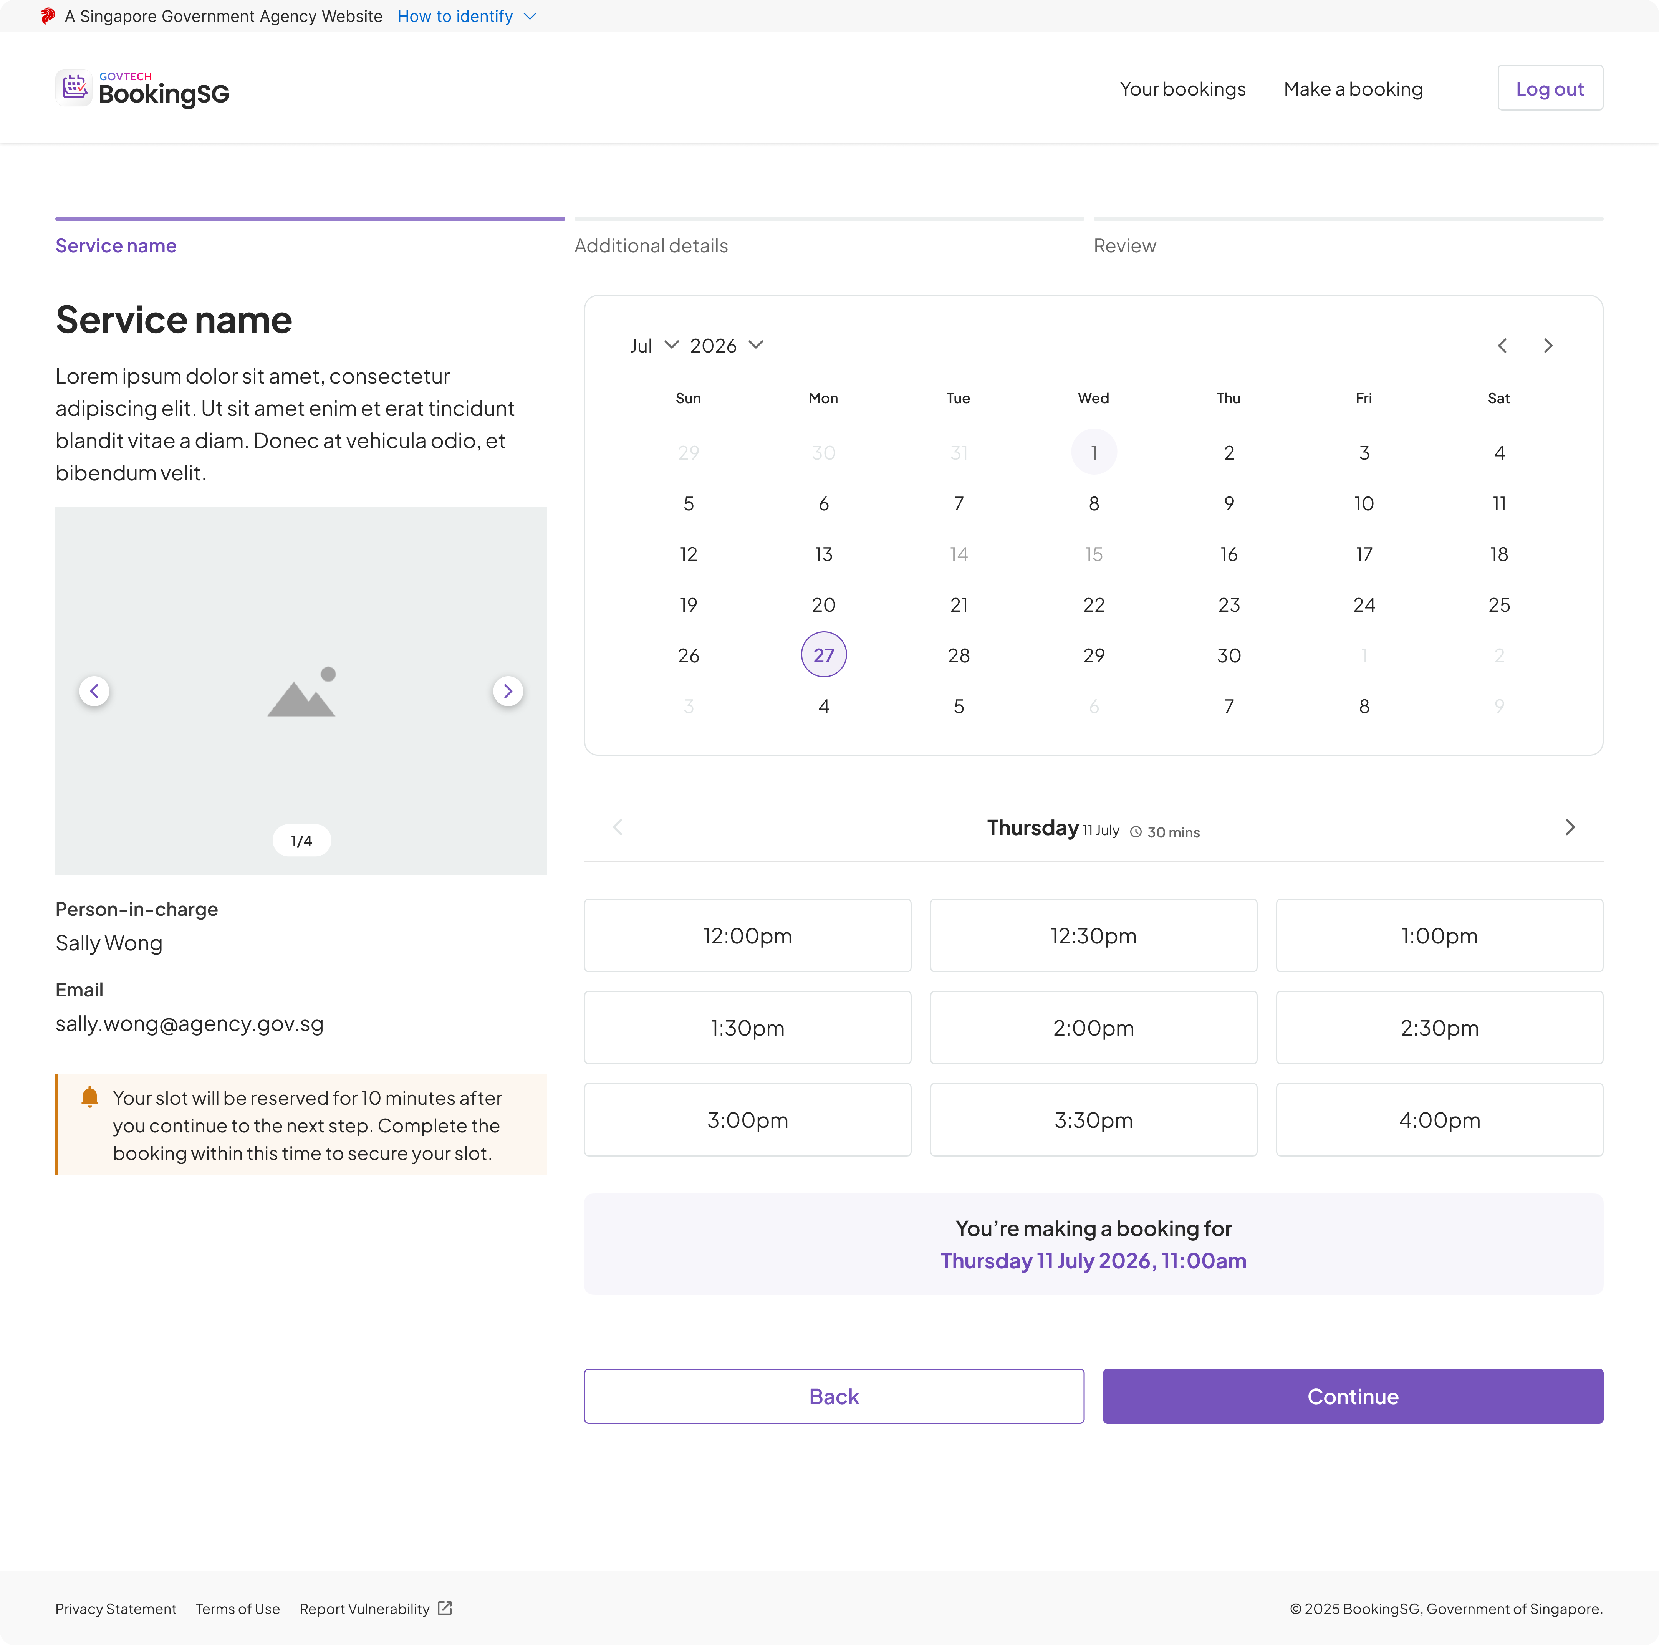Pick calendar date 11
The image size is (1659, 1645).
[1499, 503]
